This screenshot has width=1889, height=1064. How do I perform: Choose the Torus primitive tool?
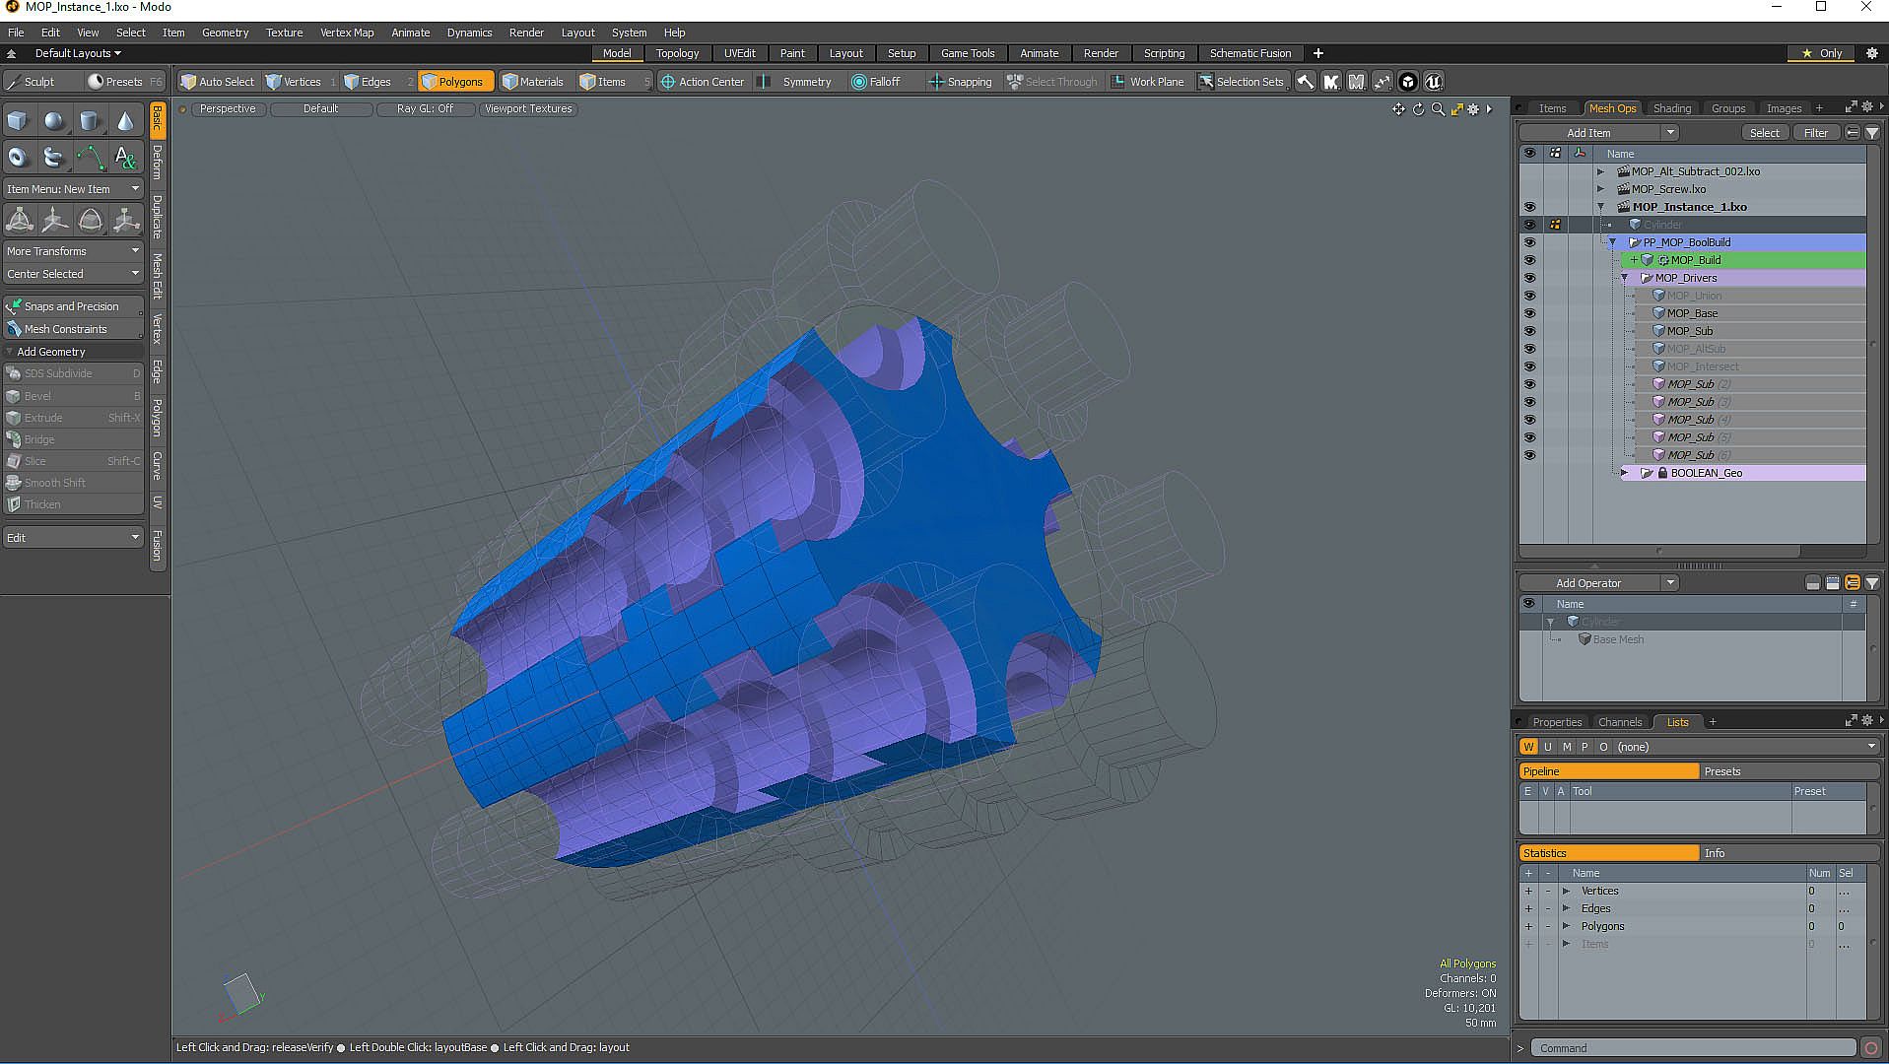pos(18,158)
